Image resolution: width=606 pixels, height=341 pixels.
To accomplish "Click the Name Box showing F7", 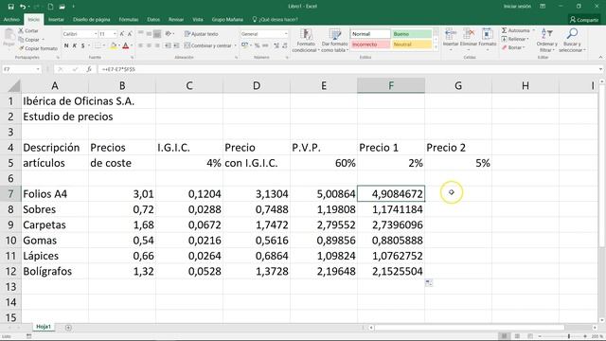I will tap(22, 69).
